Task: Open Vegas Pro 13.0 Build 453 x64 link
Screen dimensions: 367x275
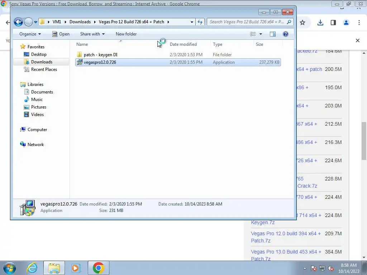Action: pos(286,255)
